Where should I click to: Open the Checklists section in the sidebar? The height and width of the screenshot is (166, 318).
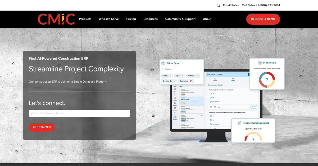pos(175,117)
